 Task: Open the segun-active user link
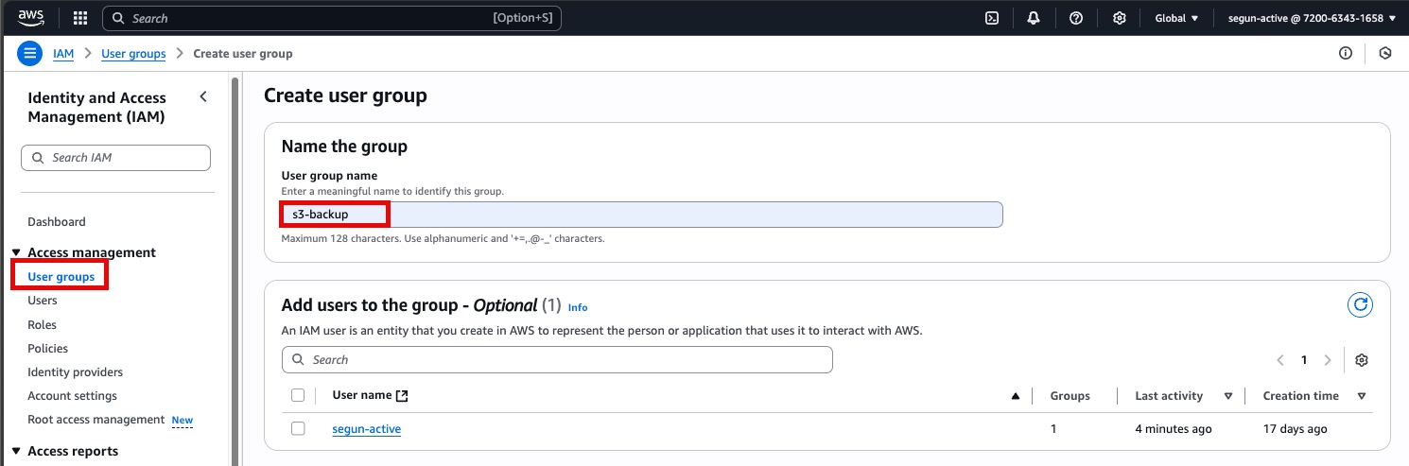[x=367, y=429]
